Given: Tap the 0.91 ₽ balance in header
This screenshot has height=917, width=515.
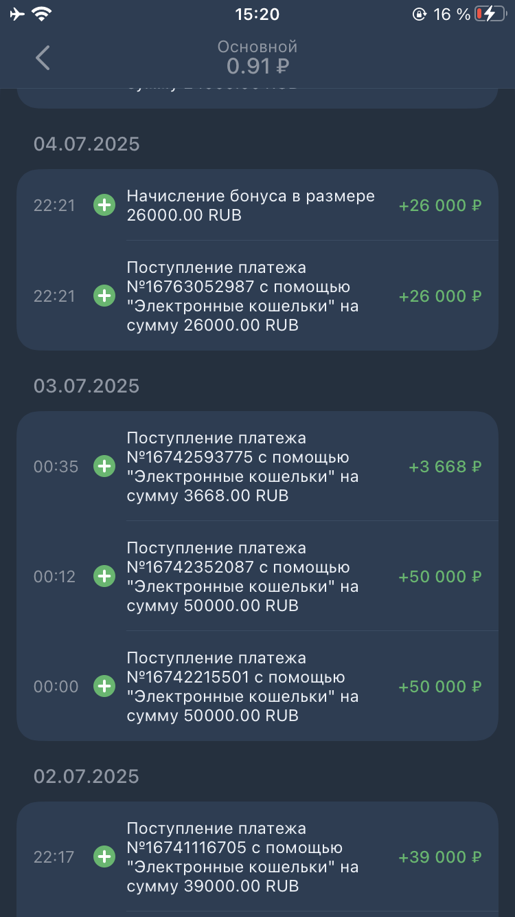Looking at the screenshot, I should click(257, 67).
